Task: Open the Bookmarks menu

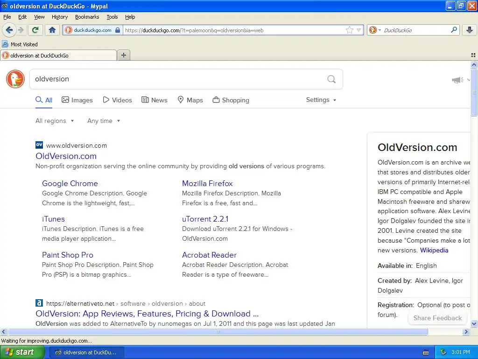Action: 87,17
